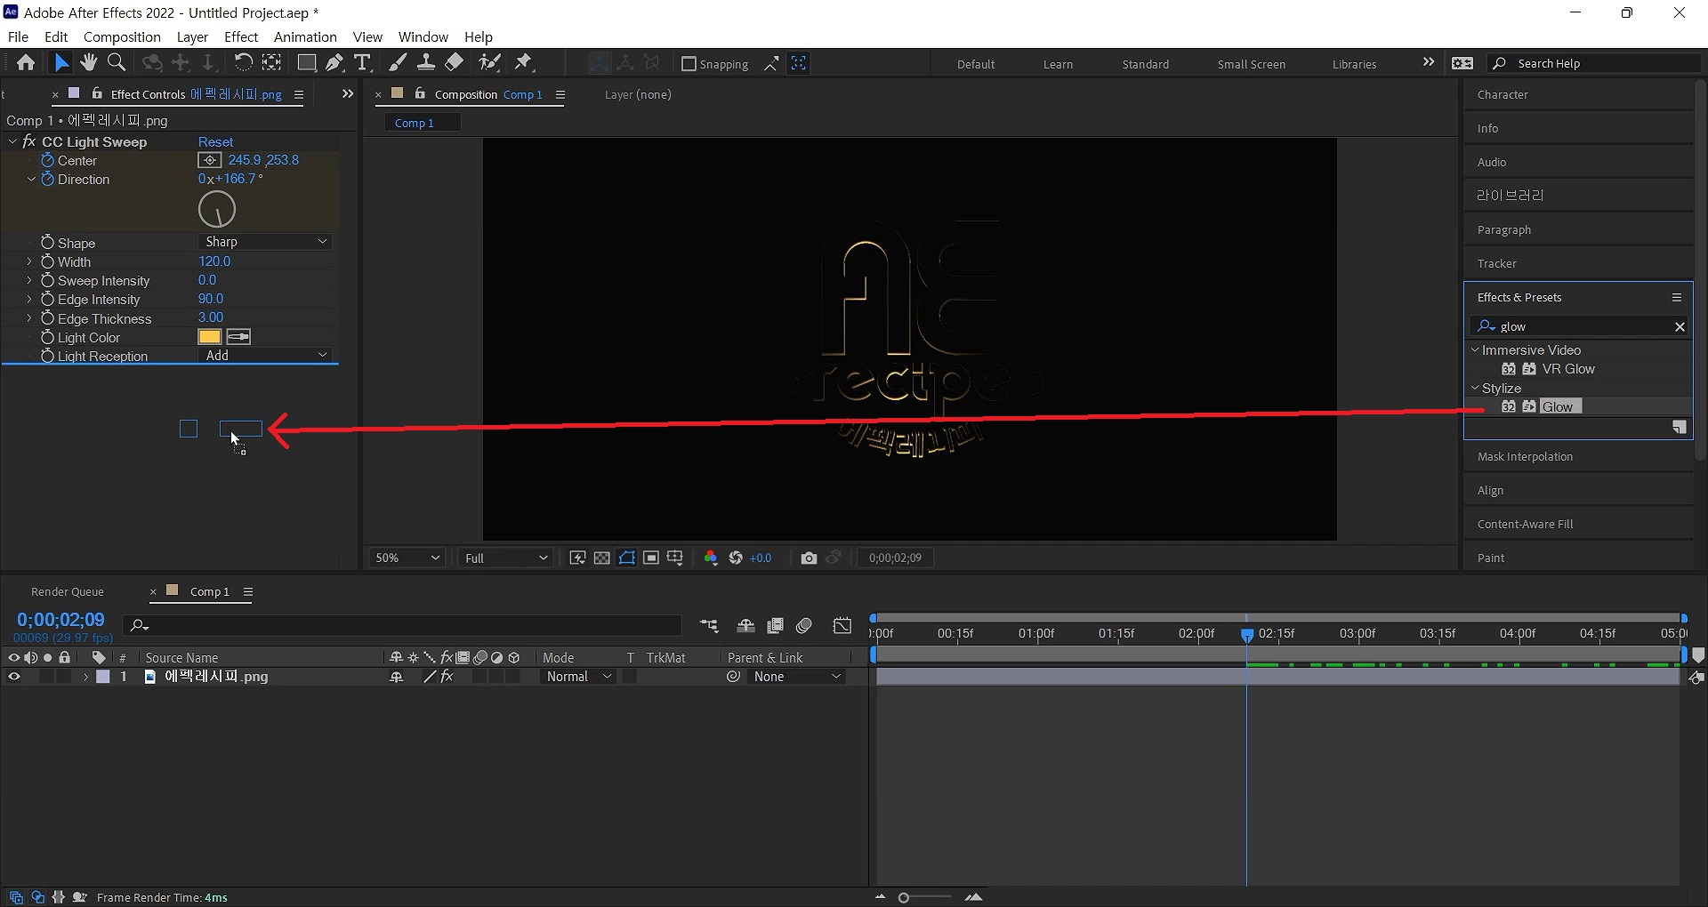This screenshot has width=1708, height=907.
Task: Click the Center point picker crosshair icon
Action: pyautogui.click(x=209, y=160)
